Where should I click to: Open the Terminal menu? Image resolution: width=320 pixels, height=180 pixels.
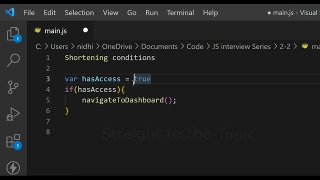point(180,12)
